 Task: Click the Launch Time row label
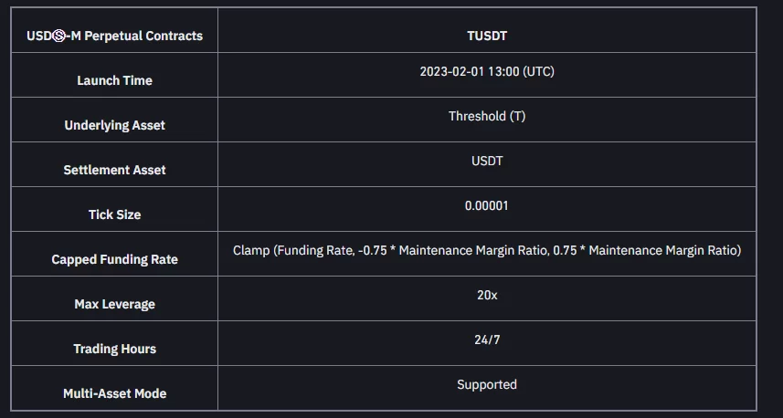tap(114, 80)
